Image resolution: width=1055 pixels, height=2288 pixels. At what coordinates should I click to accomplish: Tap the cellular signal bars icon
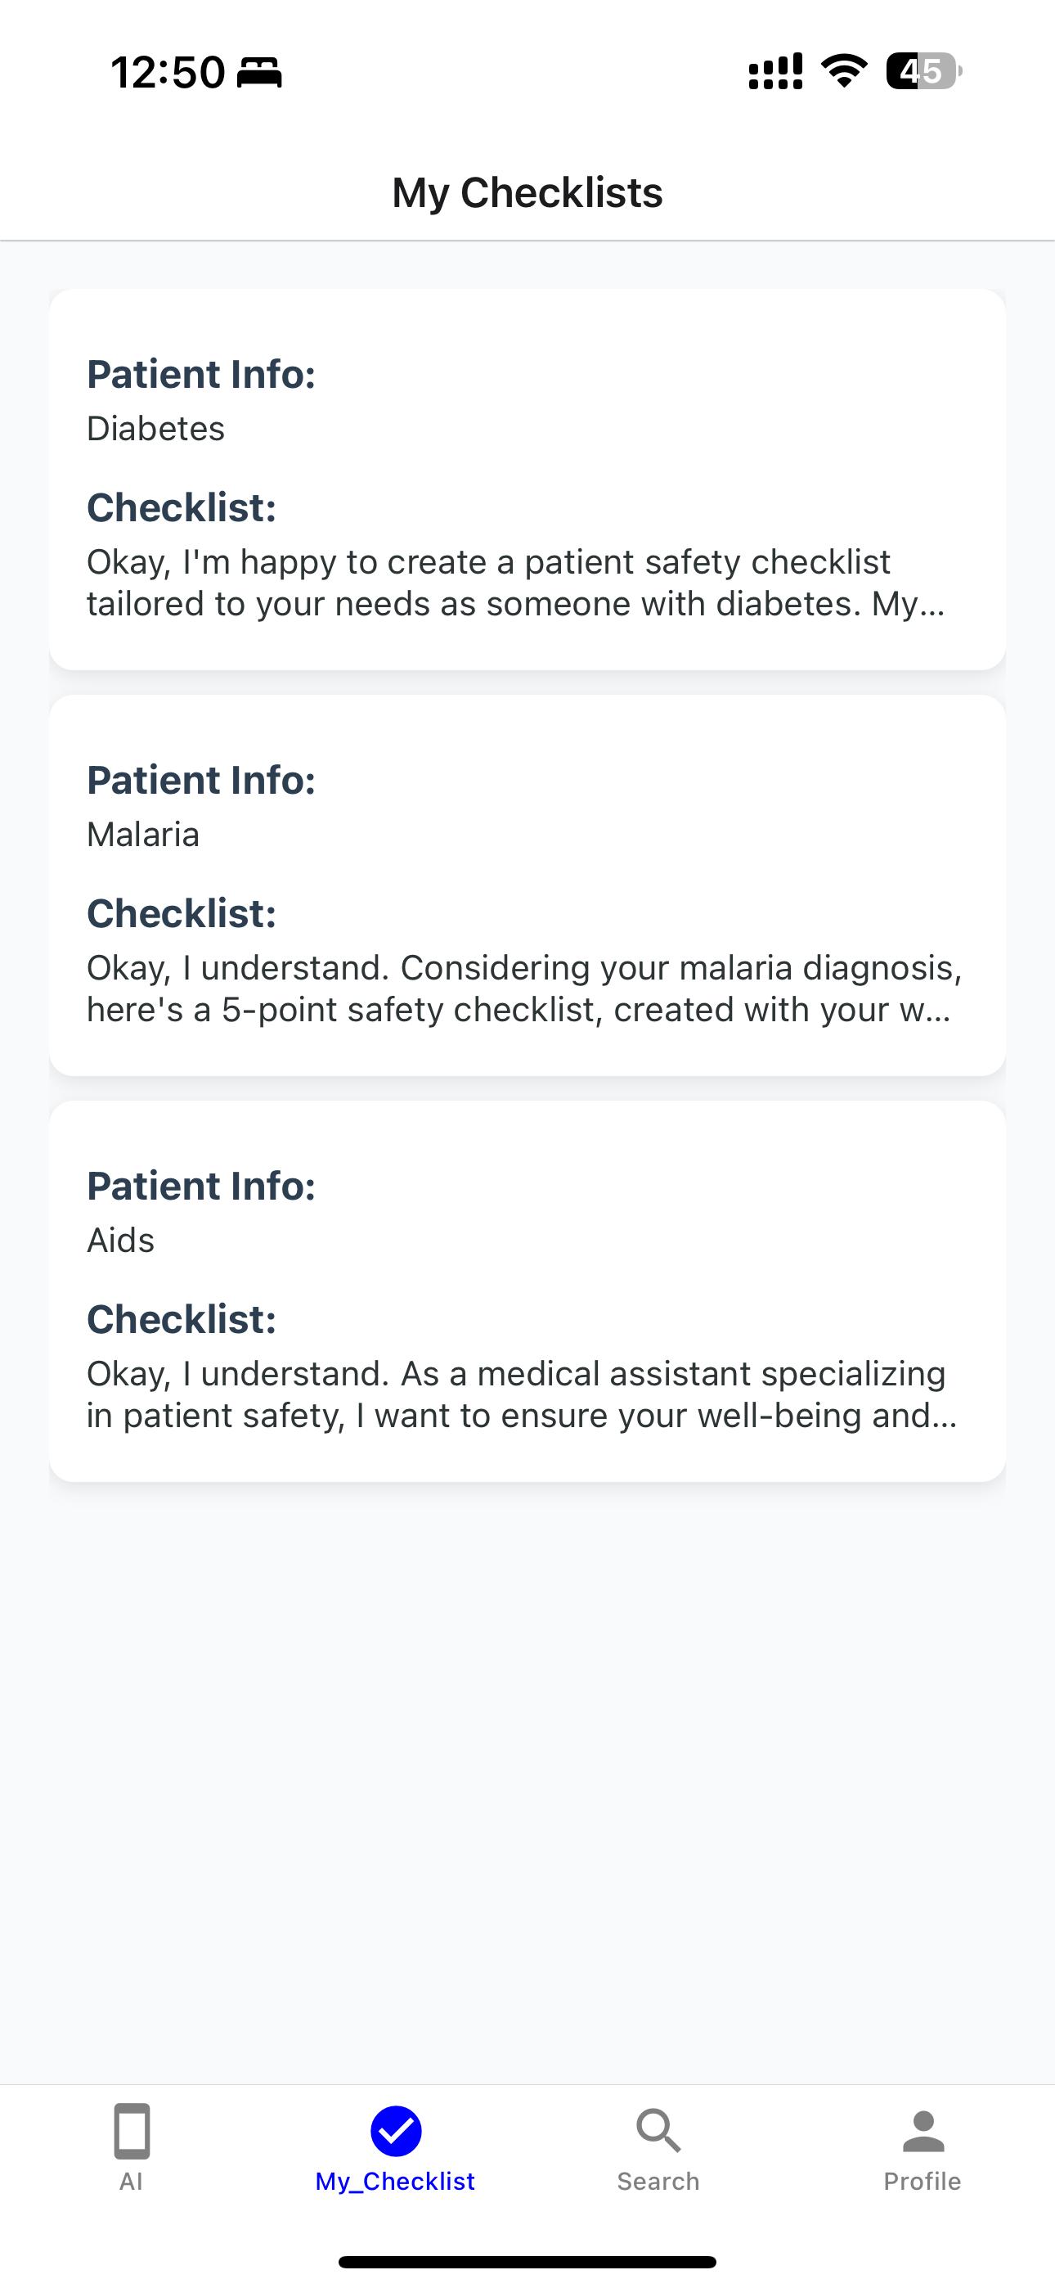coord(775,71)
